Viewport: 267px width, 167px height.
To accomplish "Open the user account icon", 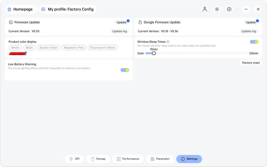I will click(205, 9).
